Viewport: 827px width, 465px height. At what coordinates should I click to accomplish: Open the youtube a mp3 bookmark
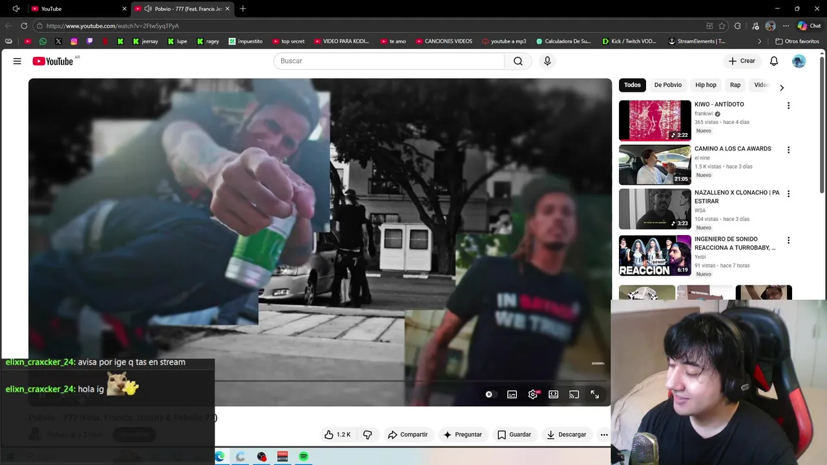point(504,41)
